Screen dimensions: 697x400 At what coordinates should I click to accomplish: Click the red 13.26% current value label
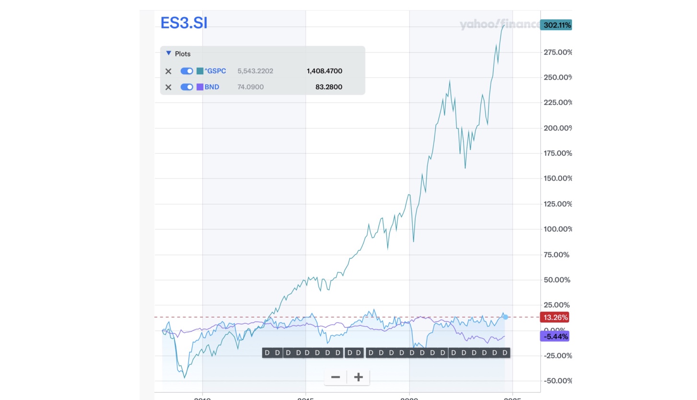tap(556, 318)
